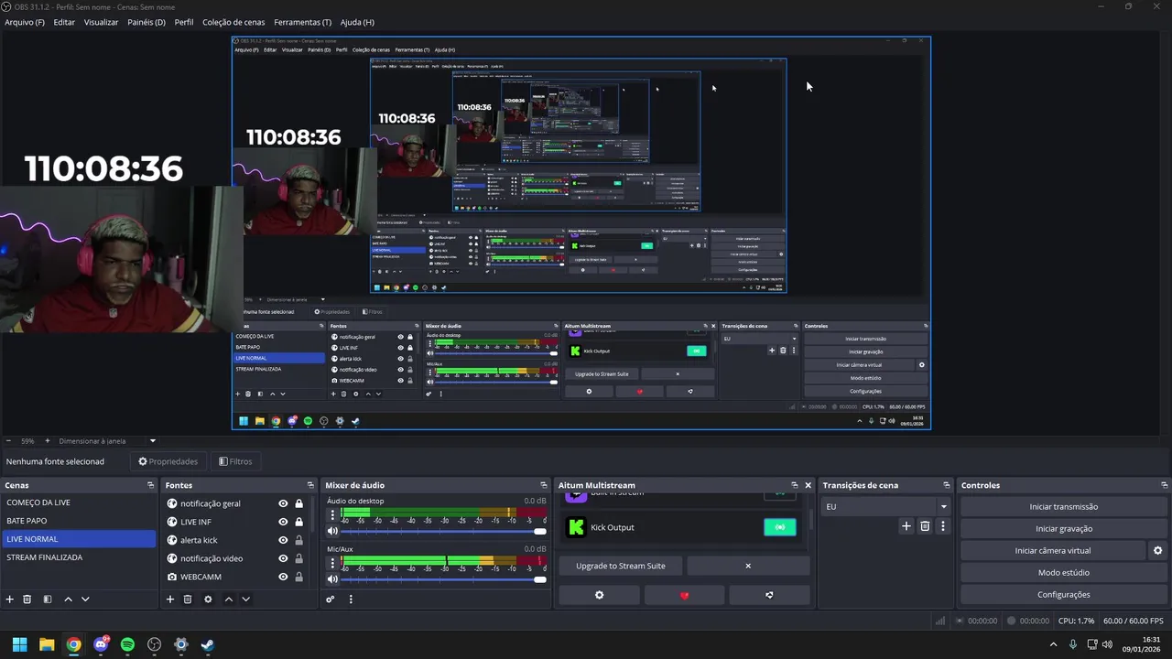This screenshot has width=1172, height=659.
Task: Click the Aitum partner handshake icon
Action: [x=769, y=595]
